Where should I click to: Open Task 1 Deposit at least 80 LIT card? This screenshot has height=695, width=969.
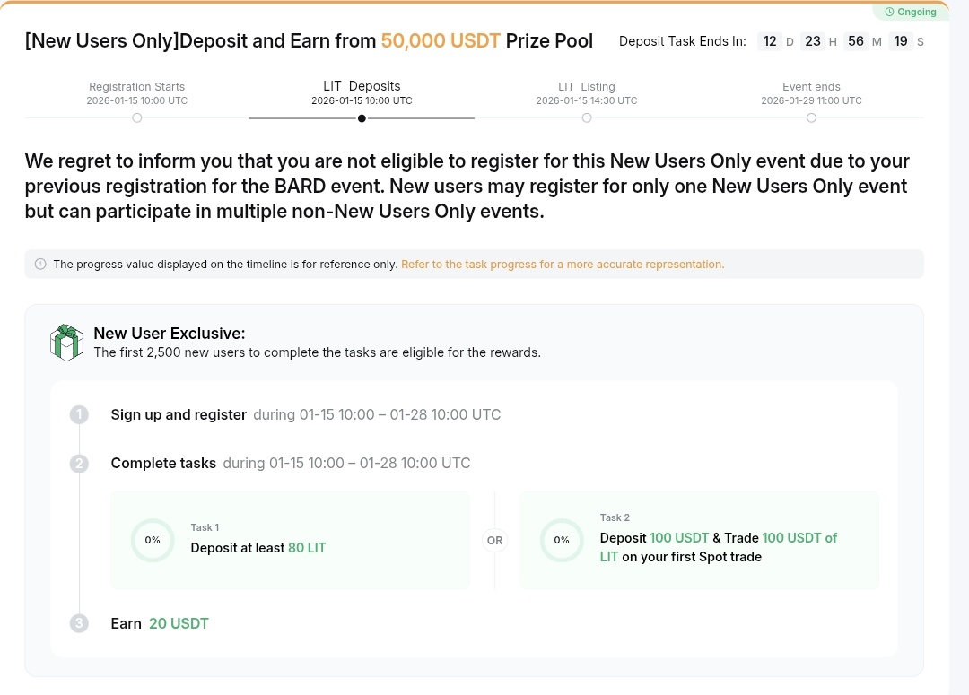click(x=290, y=540)
